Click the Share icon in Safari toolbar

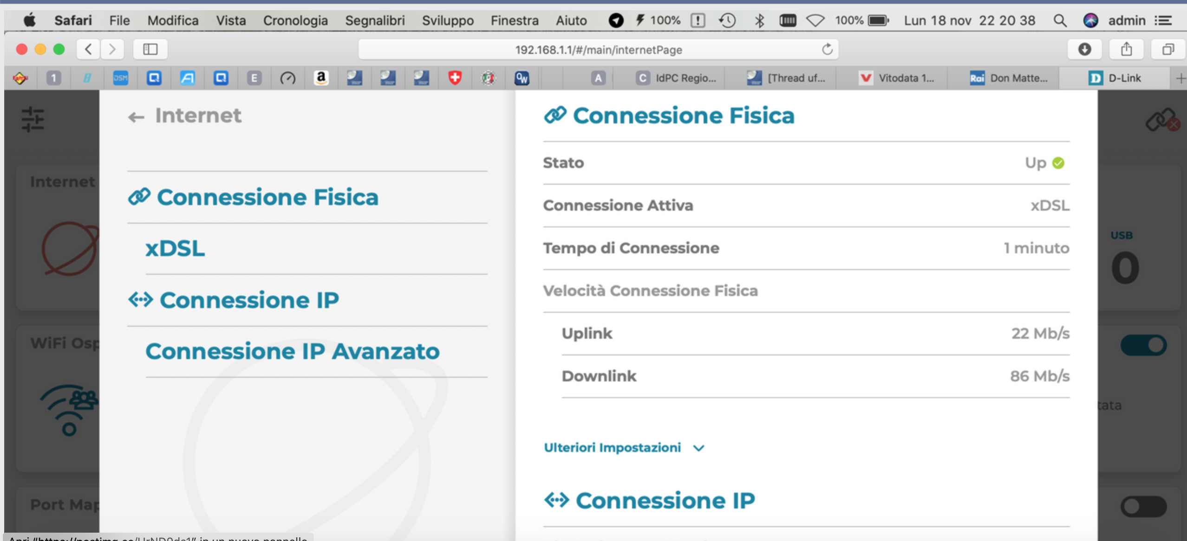tap(1126, 49)
